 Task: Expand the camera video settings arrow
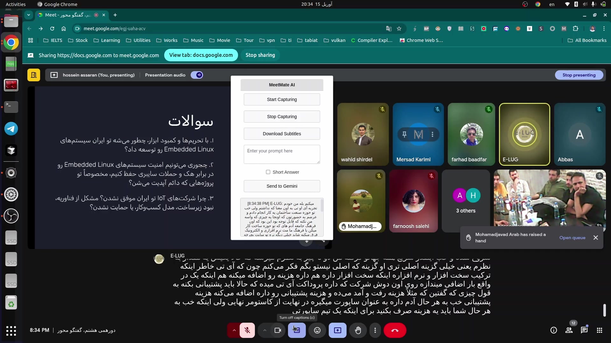tap(264, 330)
